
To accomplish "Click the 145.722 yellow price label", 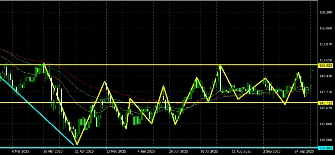I will [326, 103].
